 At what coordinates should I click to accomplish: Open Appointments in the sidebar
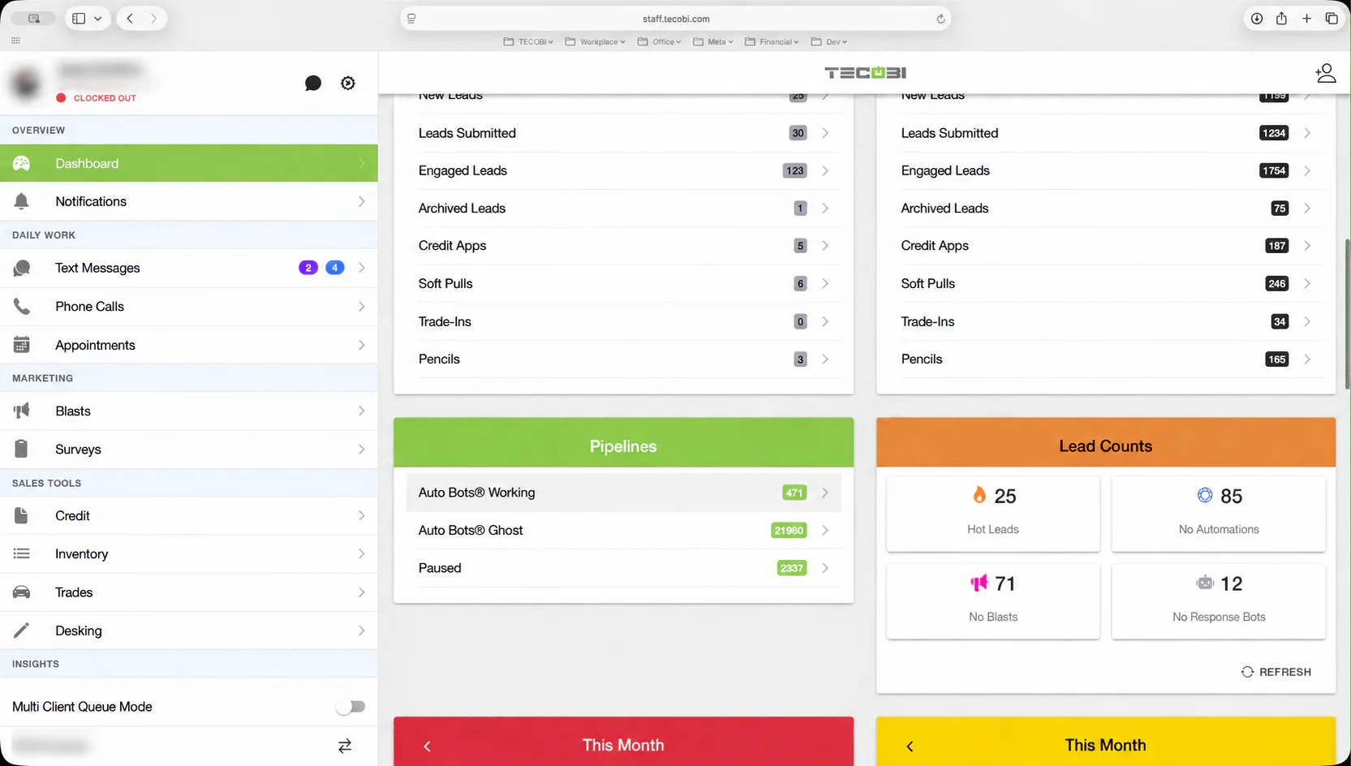coord(189,345)
